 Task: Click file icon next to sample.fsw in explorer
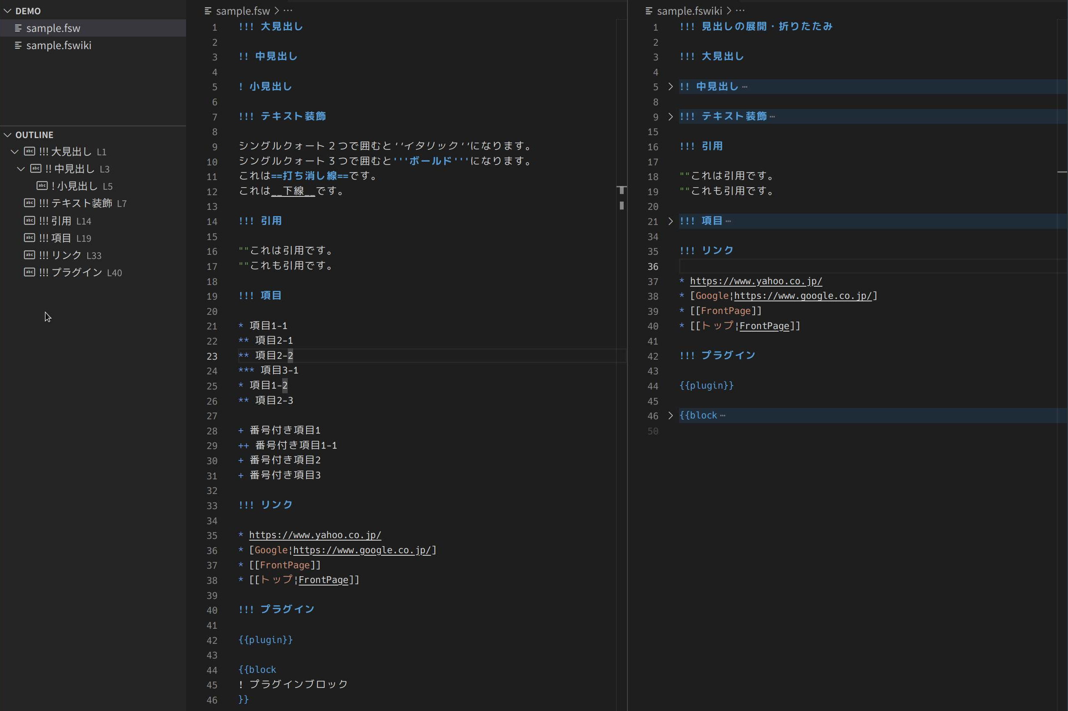click(x=18, y=28)
